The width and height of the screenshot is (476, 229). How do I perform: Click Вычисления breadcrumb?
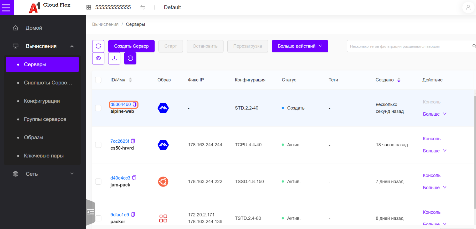tap(105, 24)
